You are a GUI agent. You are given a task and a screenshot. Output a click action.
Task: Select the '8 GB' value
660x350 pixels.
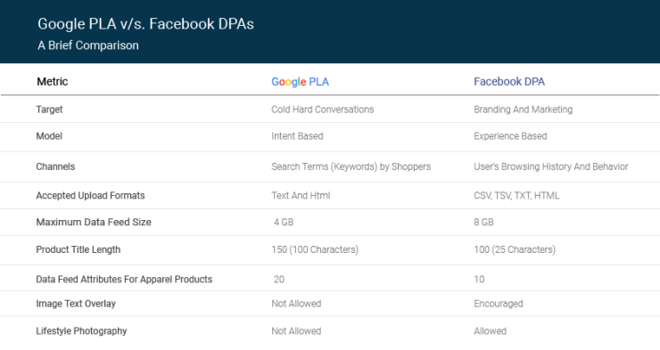[x=483, y=223]
